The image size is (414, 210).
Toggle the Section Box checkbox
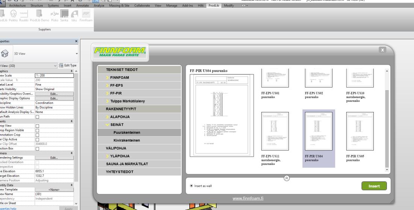click(x=38, y=149)
